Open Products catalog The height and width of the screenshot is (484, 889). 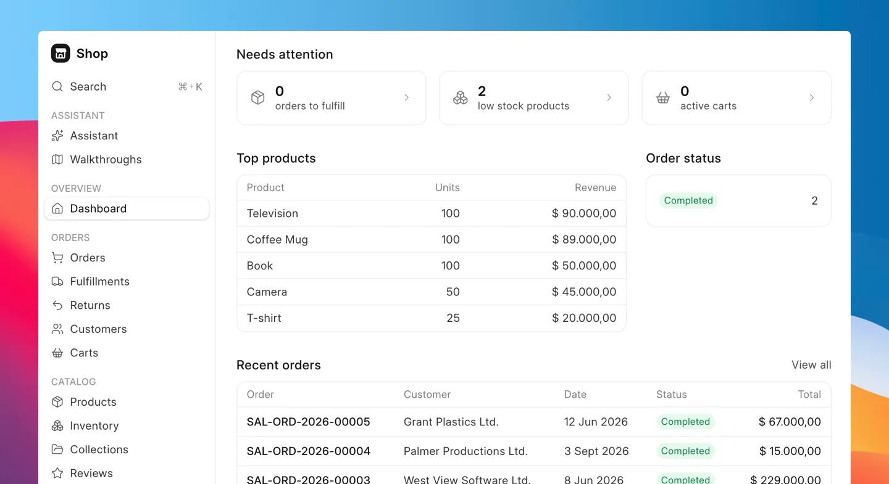[127, 402]
